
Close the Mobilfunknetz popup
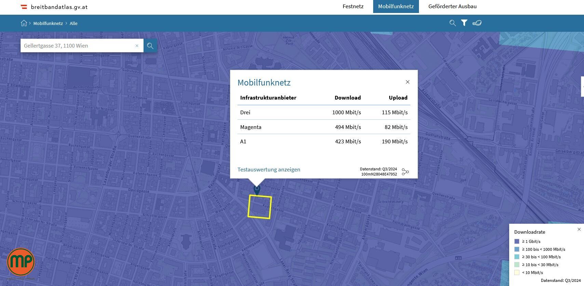tap(407, 82)
